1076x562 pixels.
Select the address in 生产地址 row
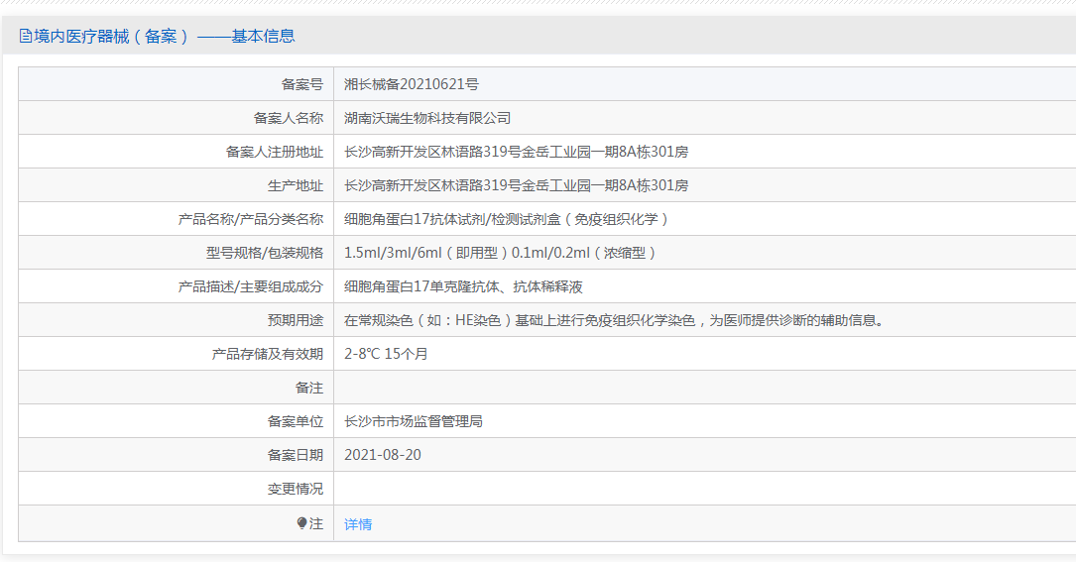pos(516,185)
